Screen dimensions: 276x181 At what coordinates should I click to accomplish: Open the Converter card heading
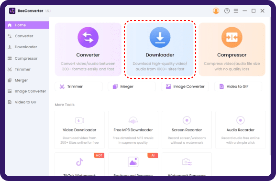click(x=88, y=55)
